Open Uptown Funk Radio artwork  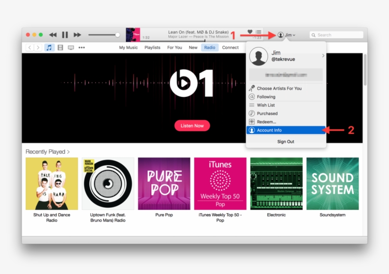click(108, 184)
